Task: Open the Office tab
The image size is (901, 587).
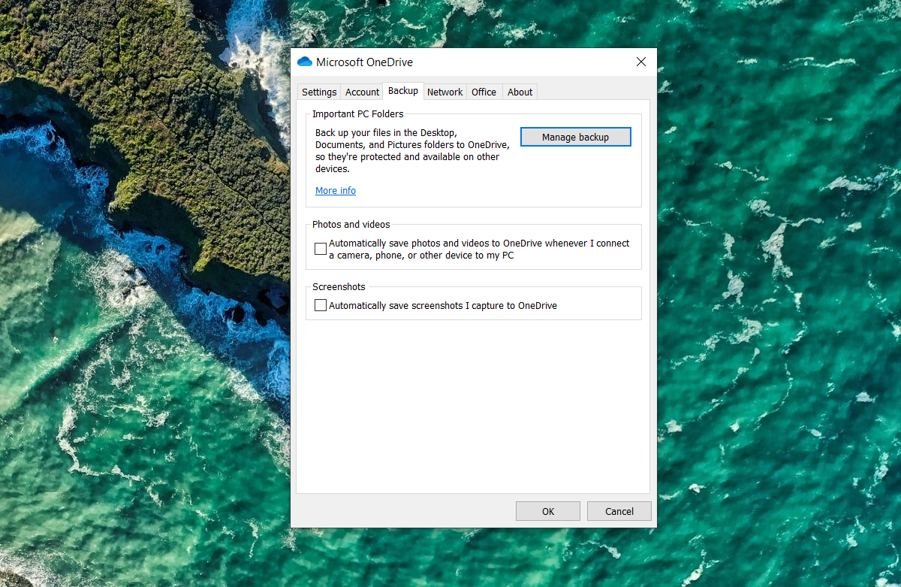Action: click(484, 92)
